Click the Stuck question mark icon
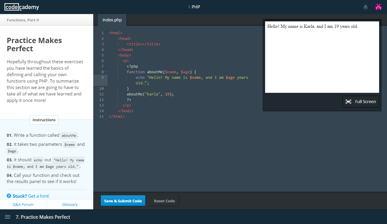Screen dimensions: 387x224 pos(9,196)
